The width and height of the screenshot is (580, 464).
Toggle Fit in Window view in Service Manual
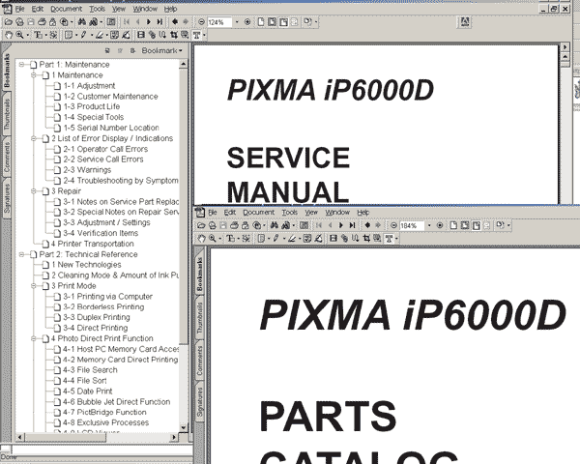pos(272,22)
